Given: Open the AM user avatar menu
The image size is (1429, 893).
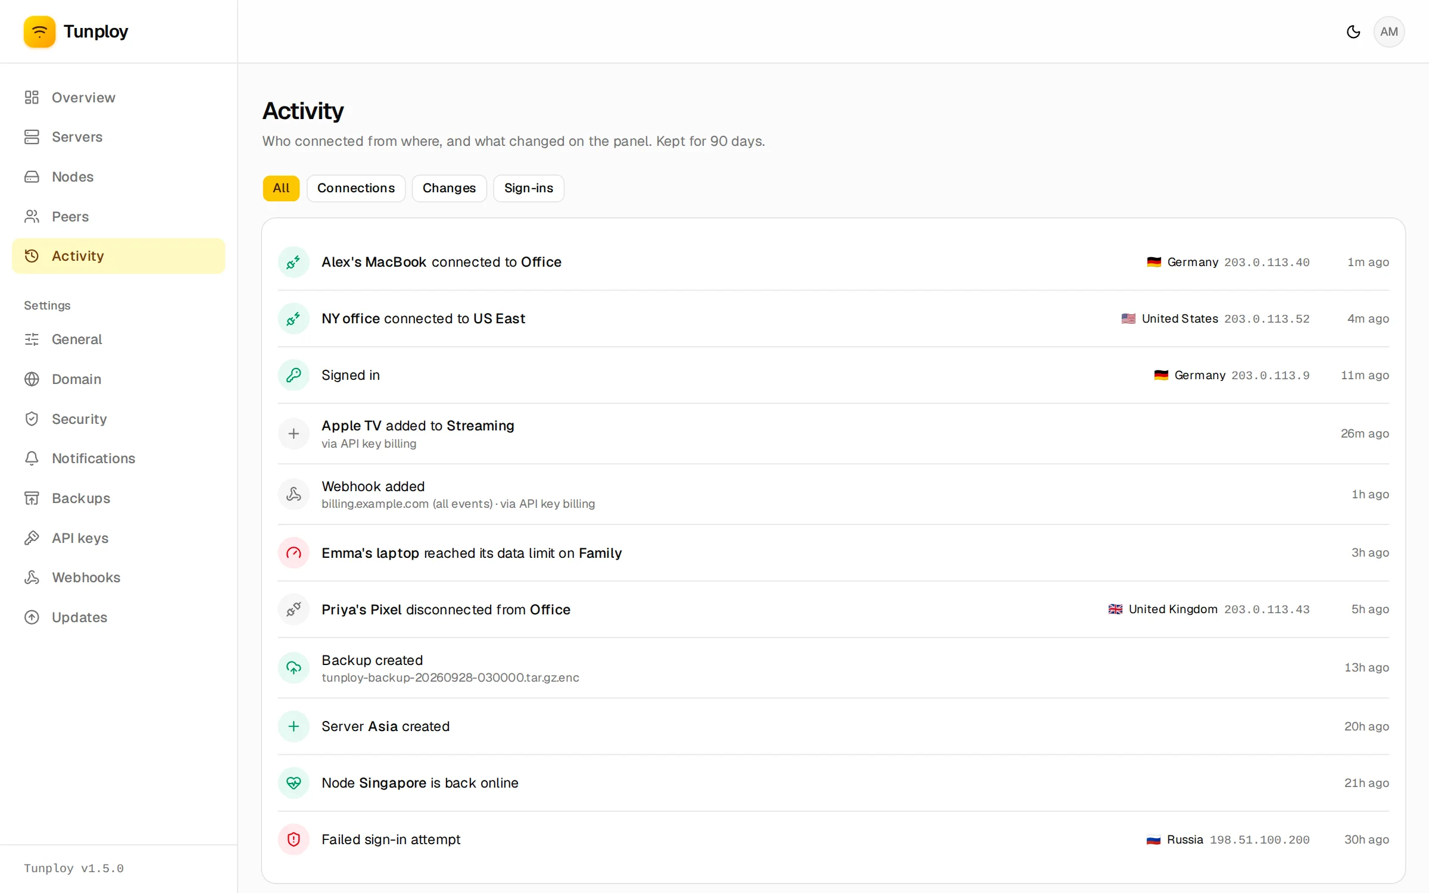Looking at the screenshot, I should (x=1389, y=32).
